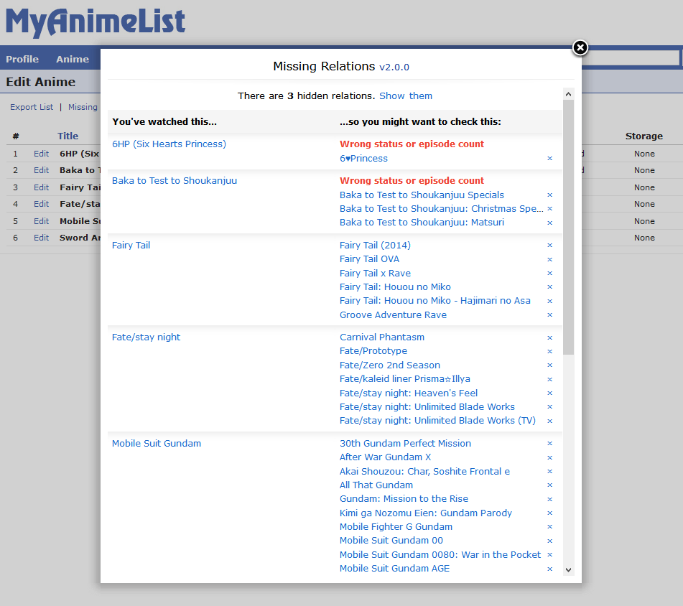Open the Fate/Zero 2nd Season link
Image resolution: width=683 pixels, height=606 pixels.
(390, 365)
